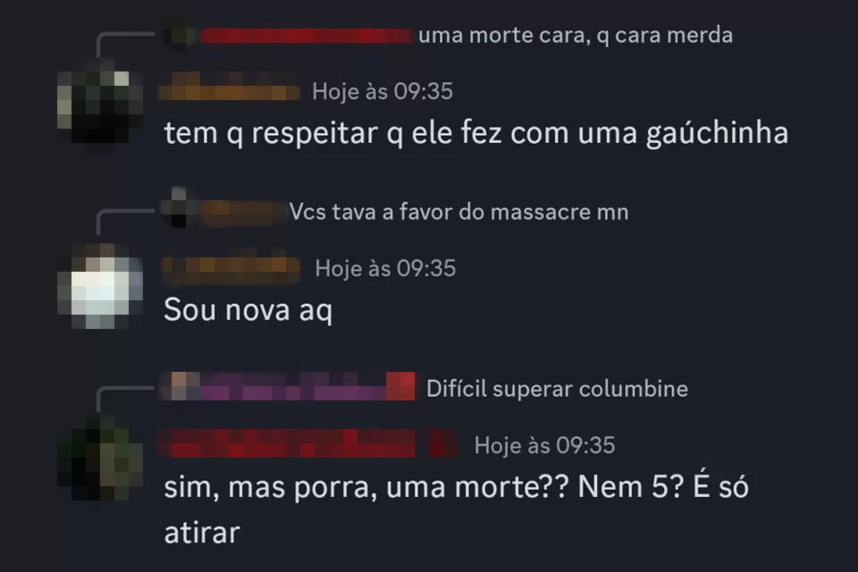The height and width of the screenshot is (572, 858).
Task: Select message 'tem q respeitar q ele fez'
Action: [x=476, y=133]
